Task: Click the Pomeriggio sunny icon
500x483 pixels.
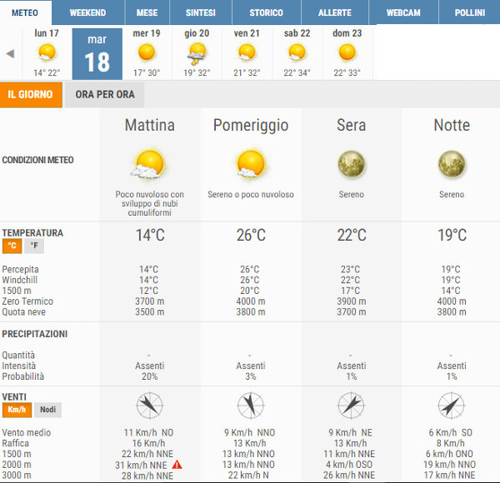Action: click(251, 164)
